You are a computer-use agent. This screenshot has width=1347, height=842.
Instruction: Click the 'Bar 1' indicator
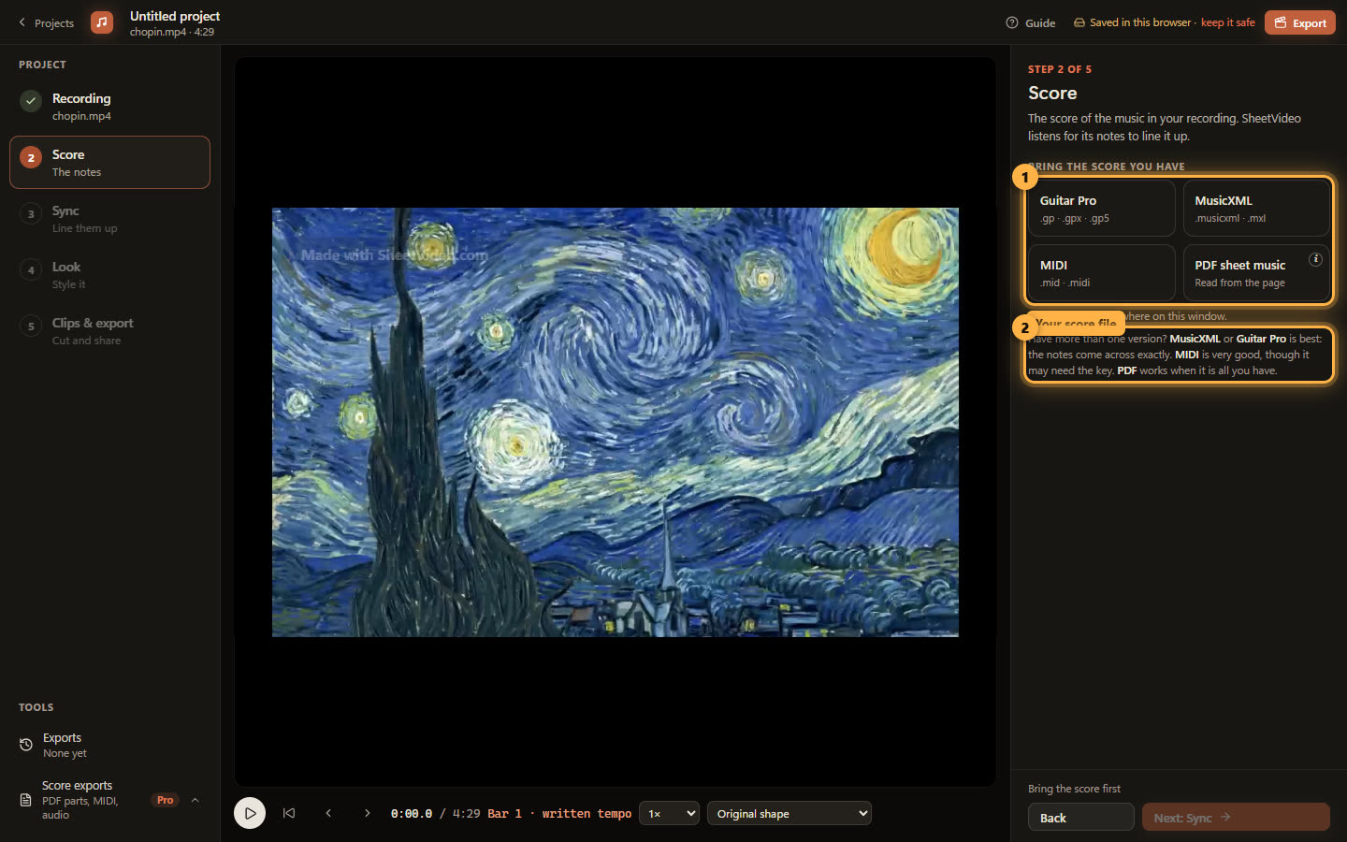(x=504, y=814)
